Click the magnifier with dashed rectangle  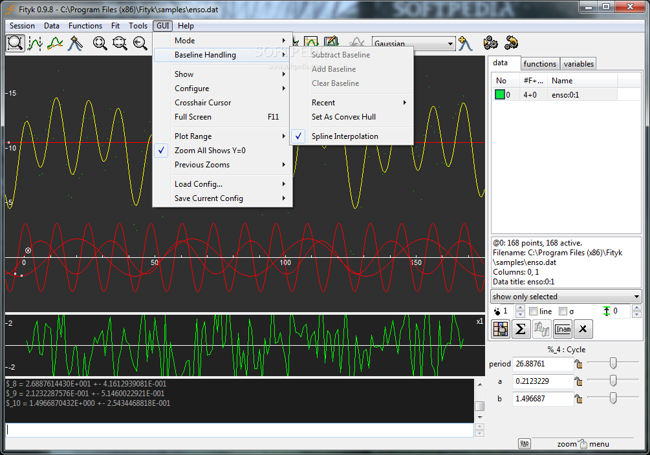click(x=120, y=43)
